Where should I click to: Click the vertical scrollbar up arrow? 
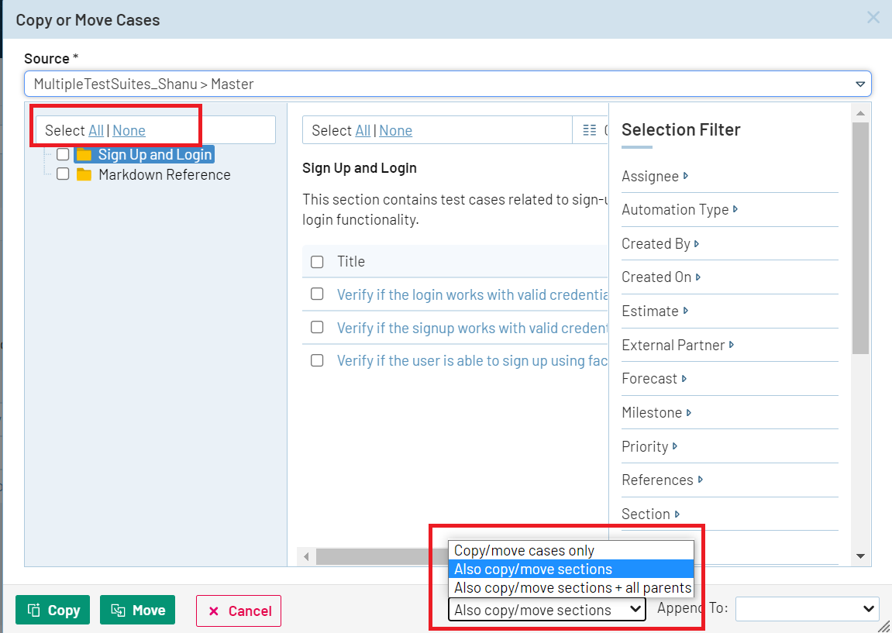[x=859, y=113]
